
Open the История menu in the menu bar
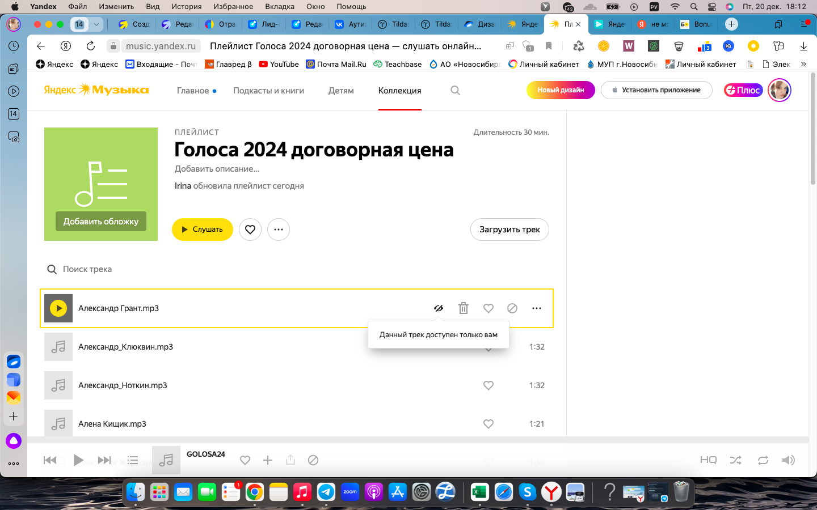[x=187, y=7]
